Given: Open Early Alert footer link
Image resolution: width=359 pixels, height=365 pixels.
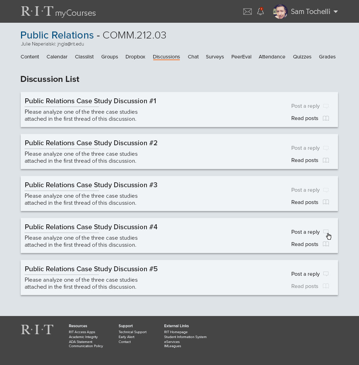Looking at the screenshot, I should tap(127, 337).
